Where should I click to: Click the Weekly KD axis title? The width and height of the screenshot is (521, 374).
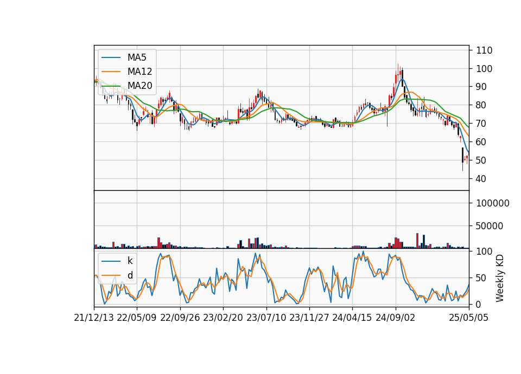[x=500, y=278]
